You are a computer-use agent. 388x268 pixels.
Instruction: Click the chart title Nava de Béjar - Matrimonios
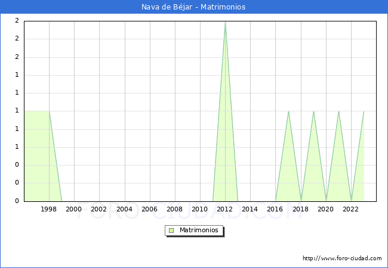[x=193, y=7]
